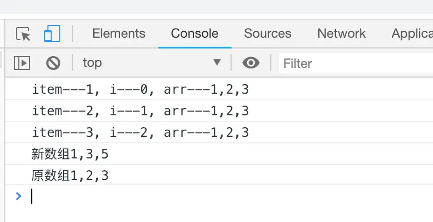The image size is (433, 222).
Task: Select the Console tab
Action: coord(194,33)
